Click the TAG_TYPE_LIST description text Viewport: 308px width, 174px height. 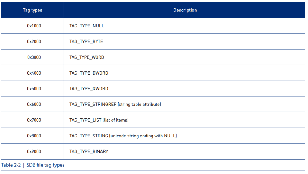(x=99, y=120)
